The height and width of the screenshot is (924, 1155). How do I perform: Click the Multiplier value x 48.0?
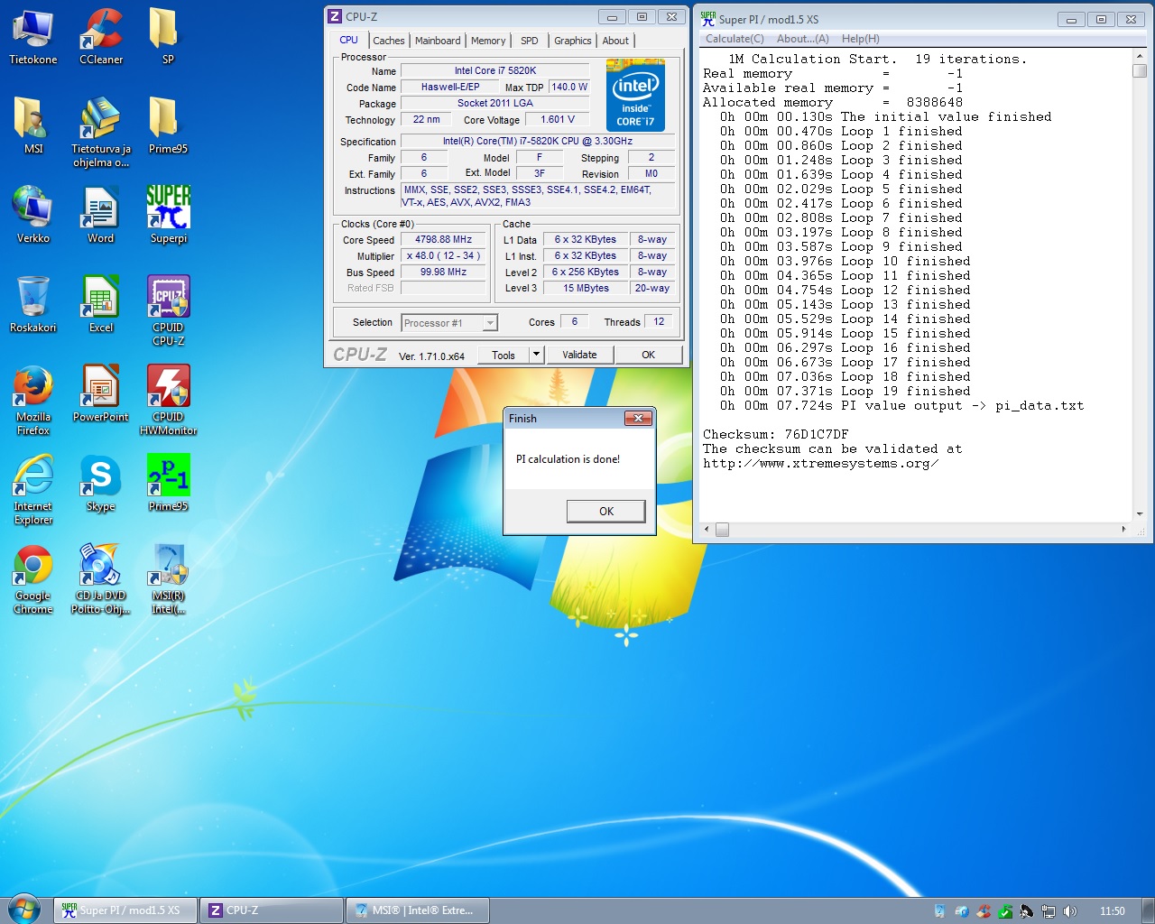444,256
